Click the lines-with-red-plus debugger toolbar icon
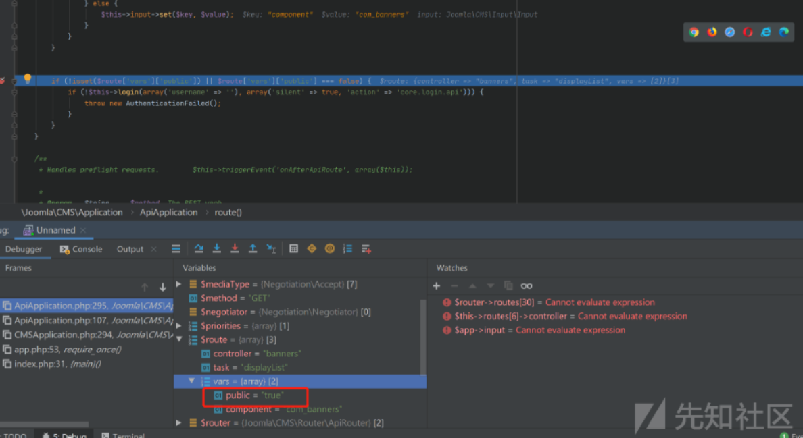This screenshot has width=803, height=438. pyautogui.click(x=366, y=249)
